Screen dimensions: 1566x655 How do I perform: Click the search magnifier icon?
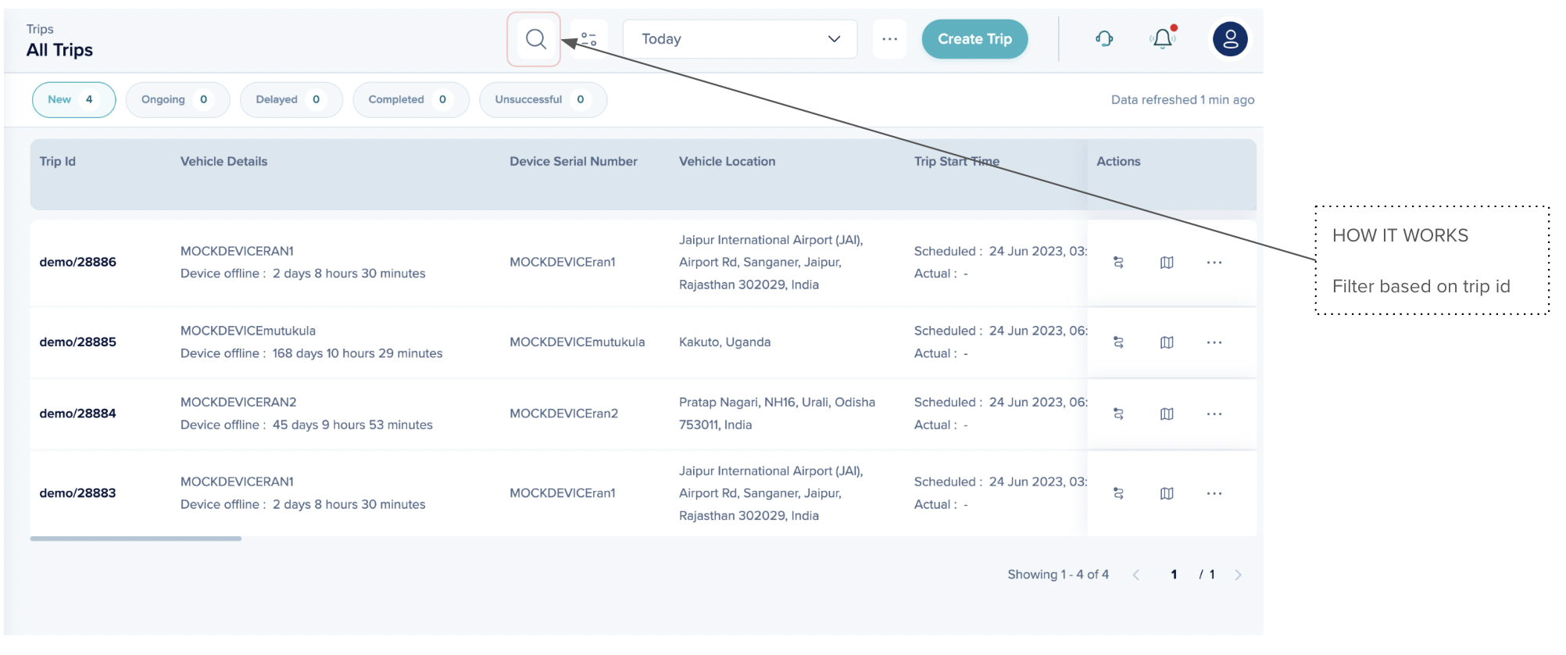click(x=535, y=39)
